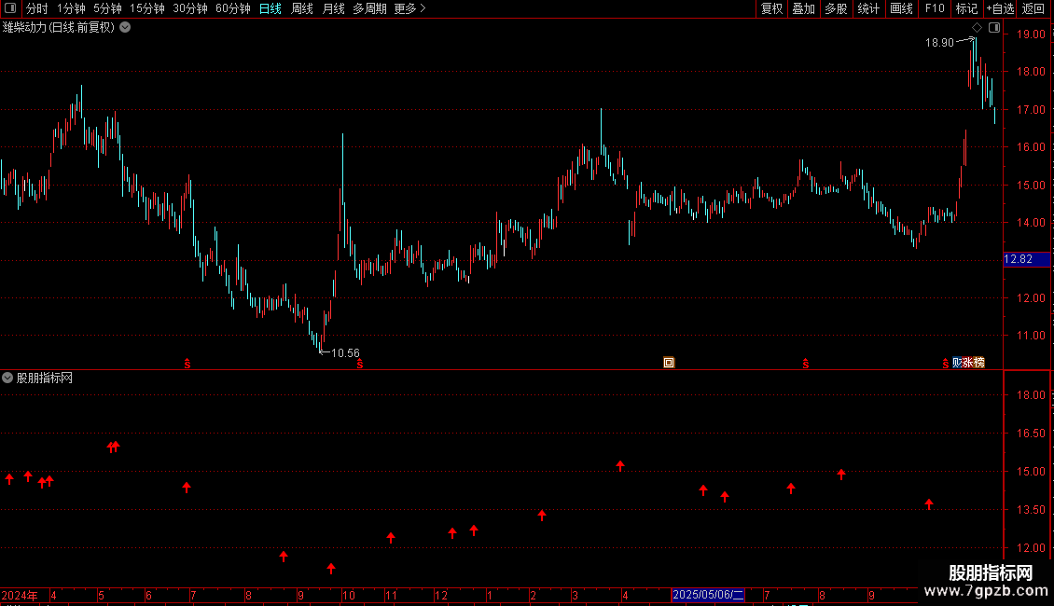Image resolution: width=1054 pixels, height=606 pixels.
Task: Switch to 日线 daily chart
Action: 270,8
